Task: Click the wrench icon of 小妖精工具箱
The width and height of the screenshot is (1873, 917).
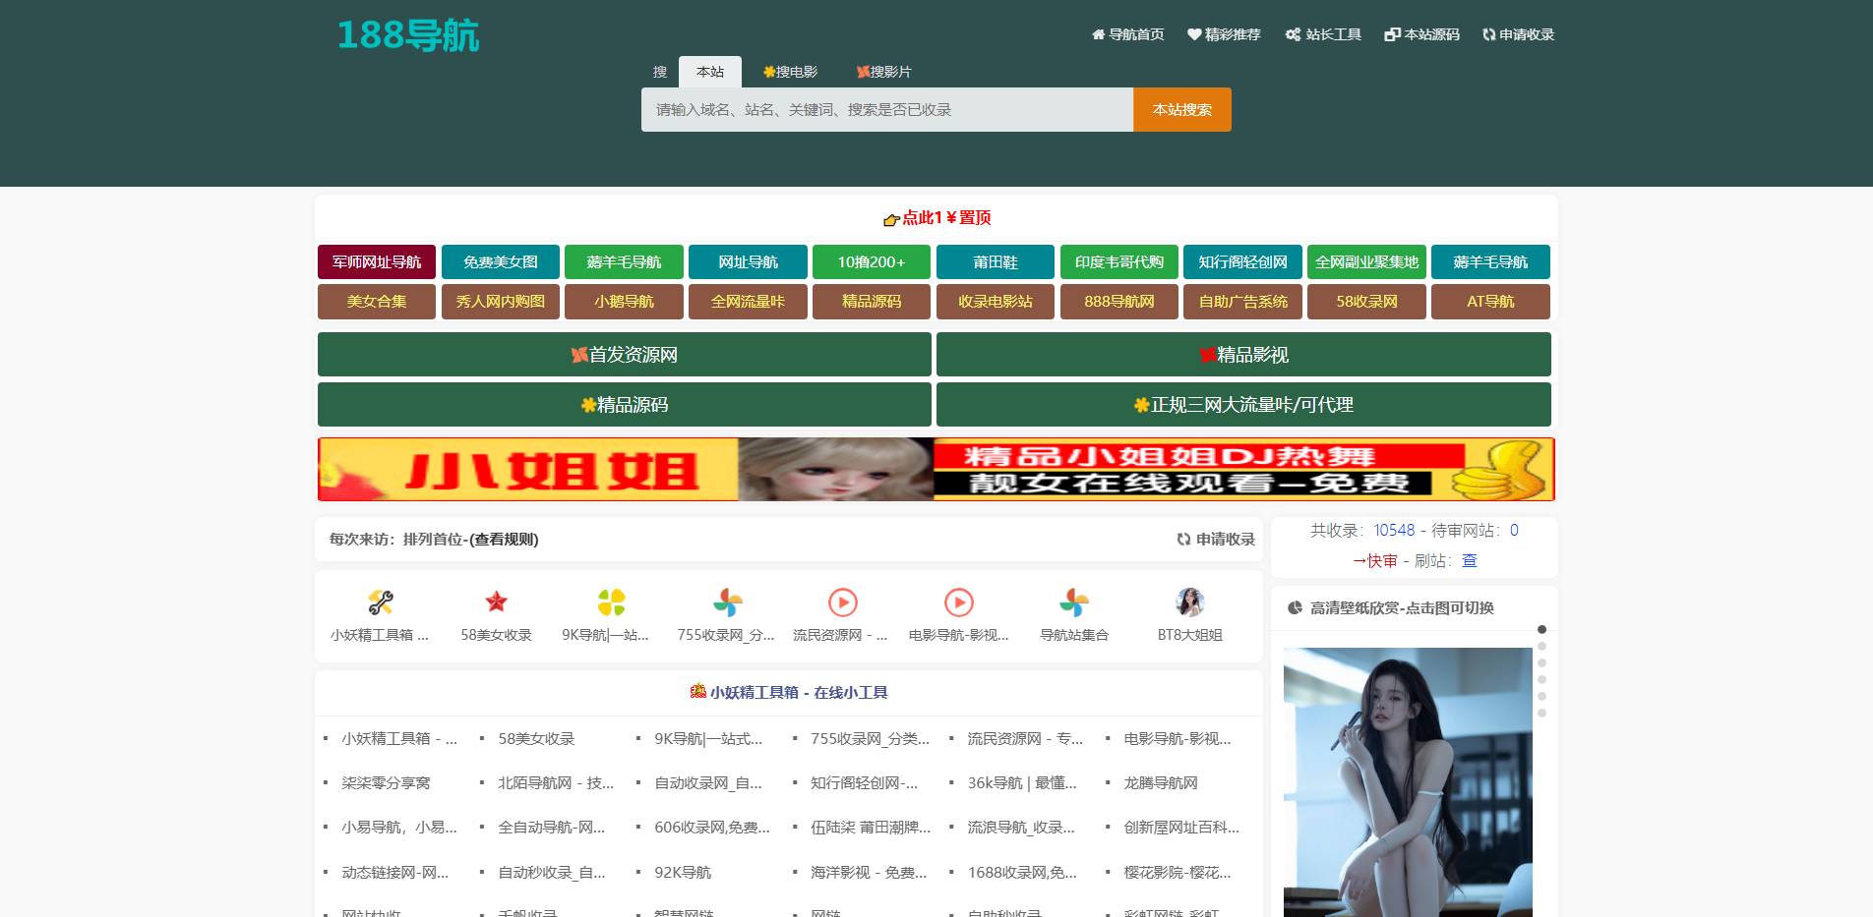Action: [380, 601]
